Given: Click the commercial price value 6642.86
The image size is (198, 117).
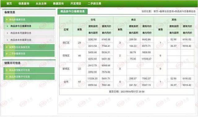Looking at the screenshot, I should click(x=146, y=39).
